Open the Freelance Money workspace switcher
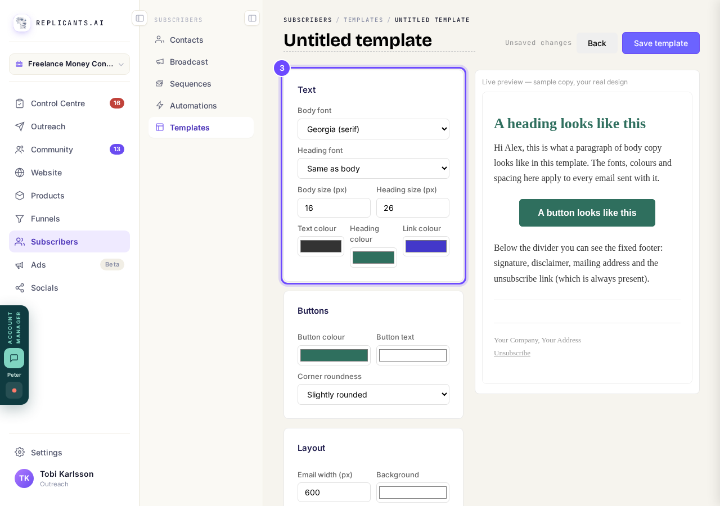This screenshot has height=506, width=720. tap(69, 64)
